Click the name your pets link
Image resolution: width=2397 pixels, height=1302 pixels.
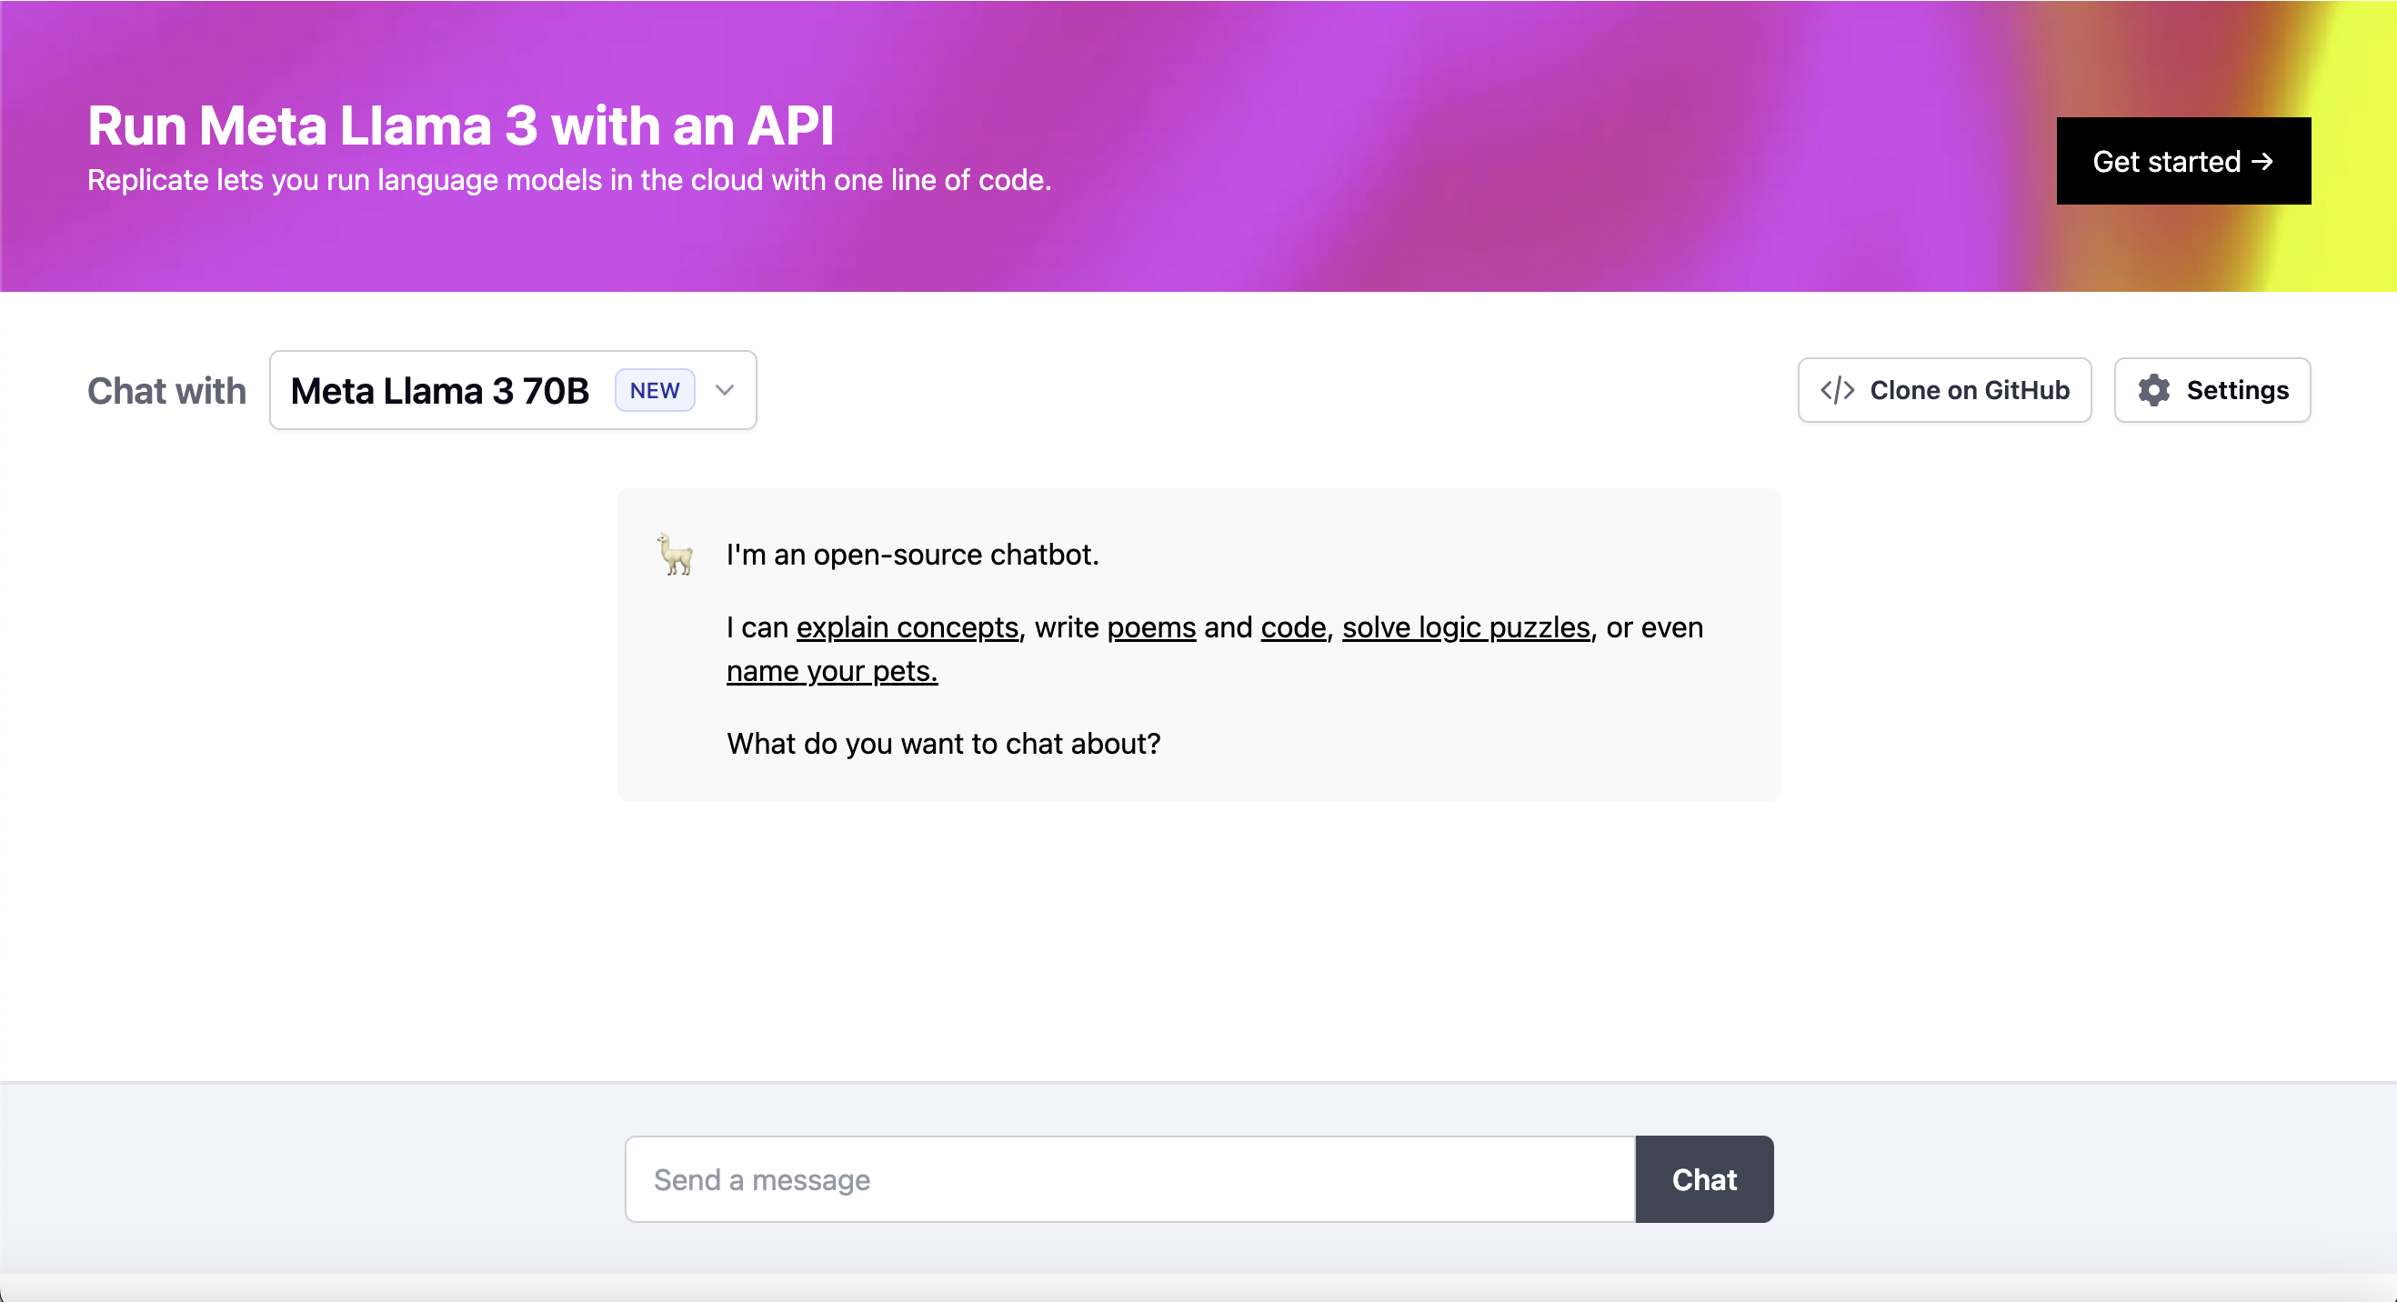(831, 671)
